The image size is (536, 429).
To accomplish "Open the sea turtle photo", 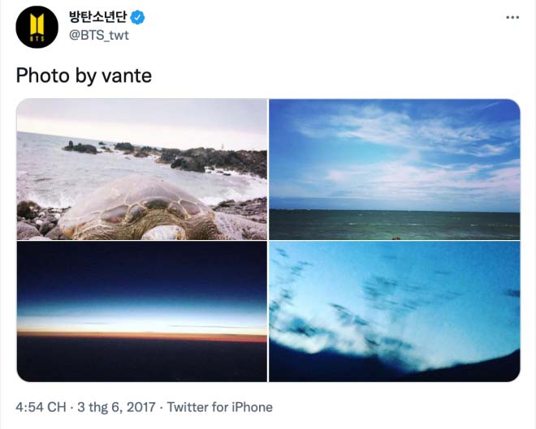I will [x=142, y=169].
